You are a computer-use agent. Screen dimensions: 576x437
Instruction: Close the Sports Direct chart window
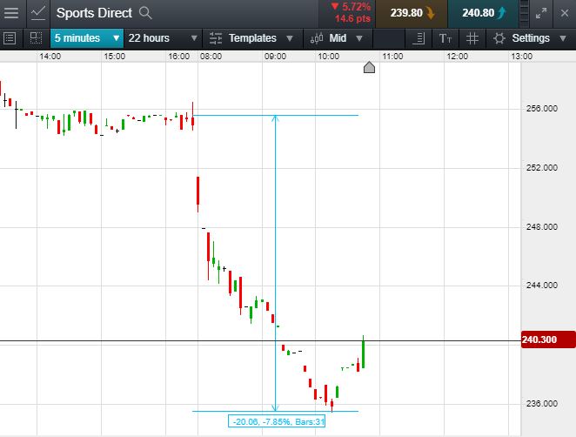565,14
